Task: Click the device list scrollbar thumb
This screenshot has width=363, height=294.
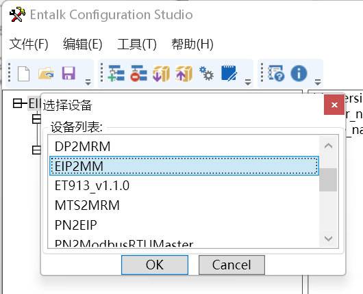Action: [328, 180]
